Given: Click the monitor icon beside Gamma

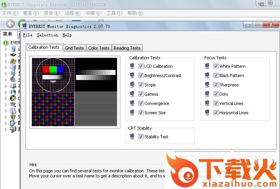Looking at the screenshot, I should 132,94.
